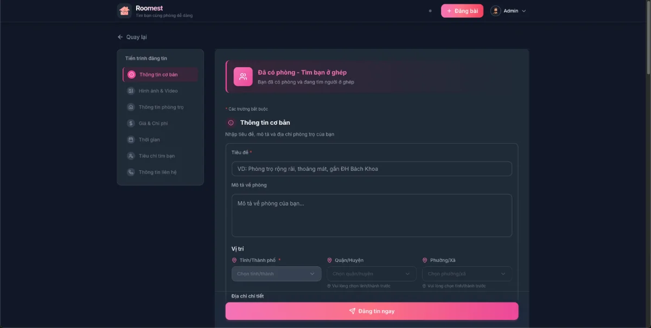
Task: Click the people icon in the pink banner
Action: click(242, 76)
